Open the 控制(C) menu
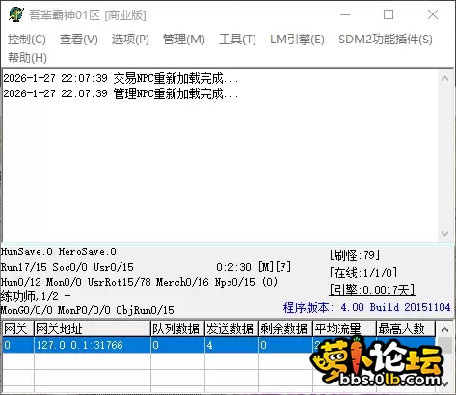 point(27,39)
